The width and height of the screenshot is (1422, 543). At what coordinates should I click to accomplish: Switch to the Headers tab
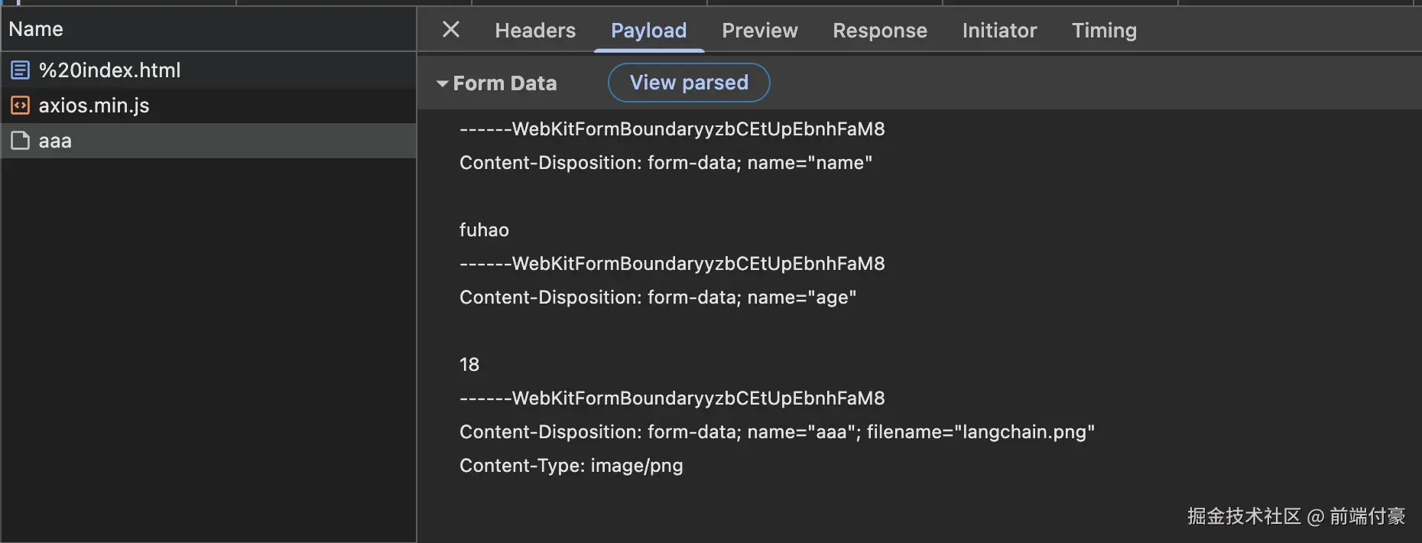click(535, 31)
